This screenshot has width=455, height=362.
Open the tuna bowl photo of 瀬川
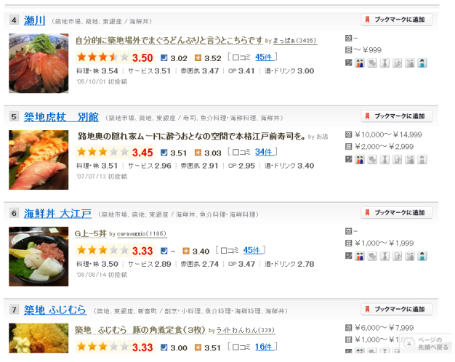coord(39,63)
